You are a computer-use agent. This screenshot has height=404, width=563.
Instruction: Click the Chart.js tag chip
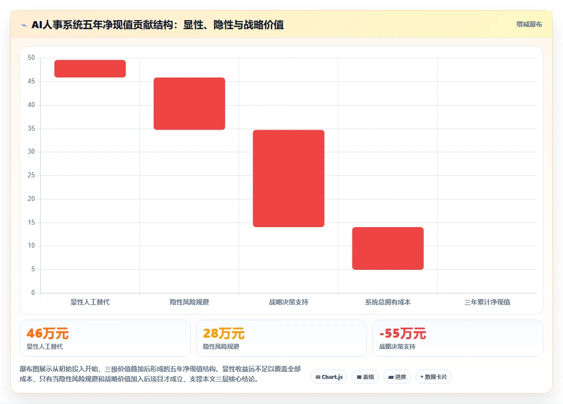coord(329,377)
